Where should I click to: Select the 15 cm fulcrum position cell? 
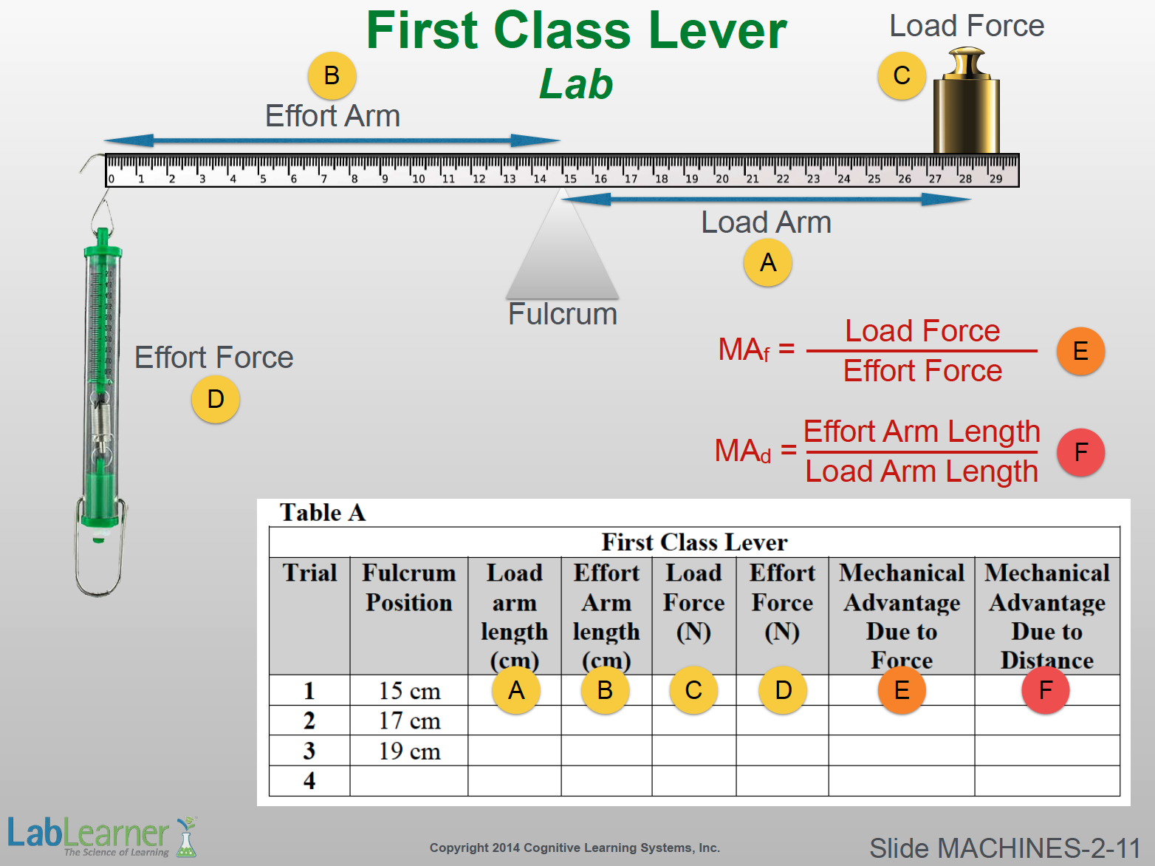(x=409, y=691)
